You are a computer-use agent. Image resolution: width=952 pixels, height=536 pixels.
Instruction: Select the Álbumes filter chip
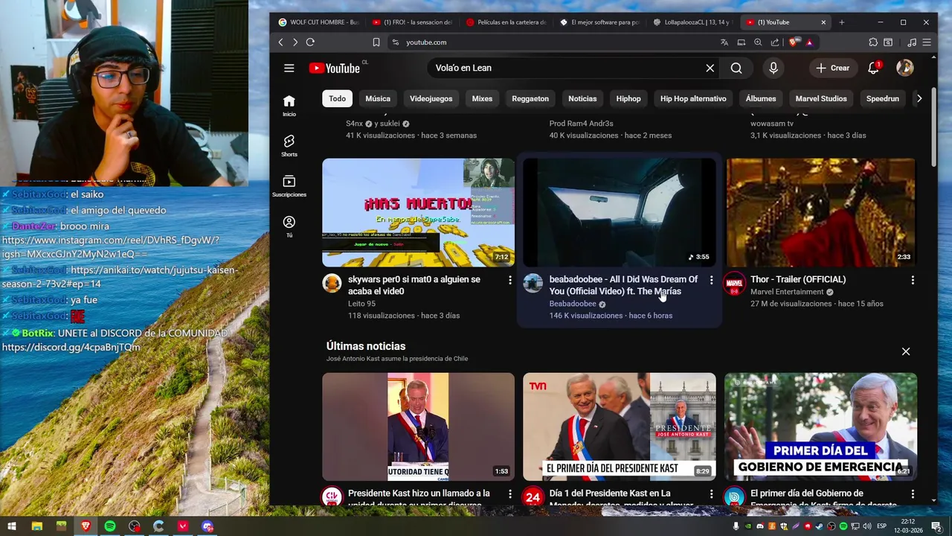pos(761,98)
